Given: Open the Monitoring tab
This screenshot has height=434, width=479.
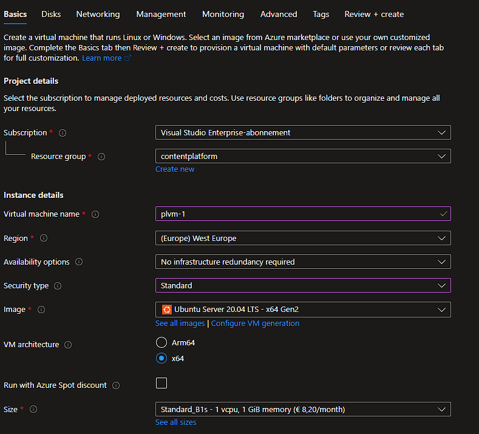Looking at the screenshot, I should (223, 15).
